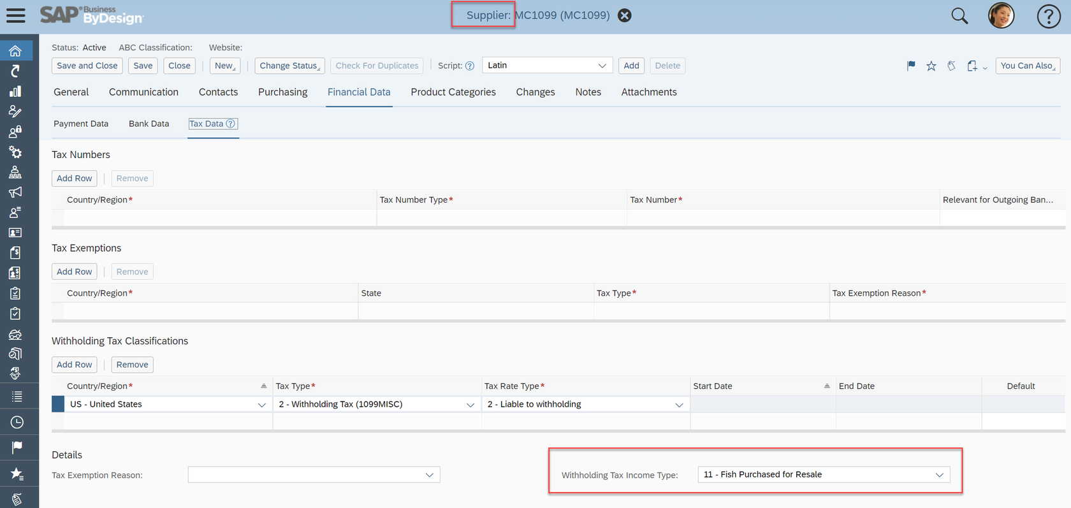Click Add next to Script dropdown

(x=631, y=66)
